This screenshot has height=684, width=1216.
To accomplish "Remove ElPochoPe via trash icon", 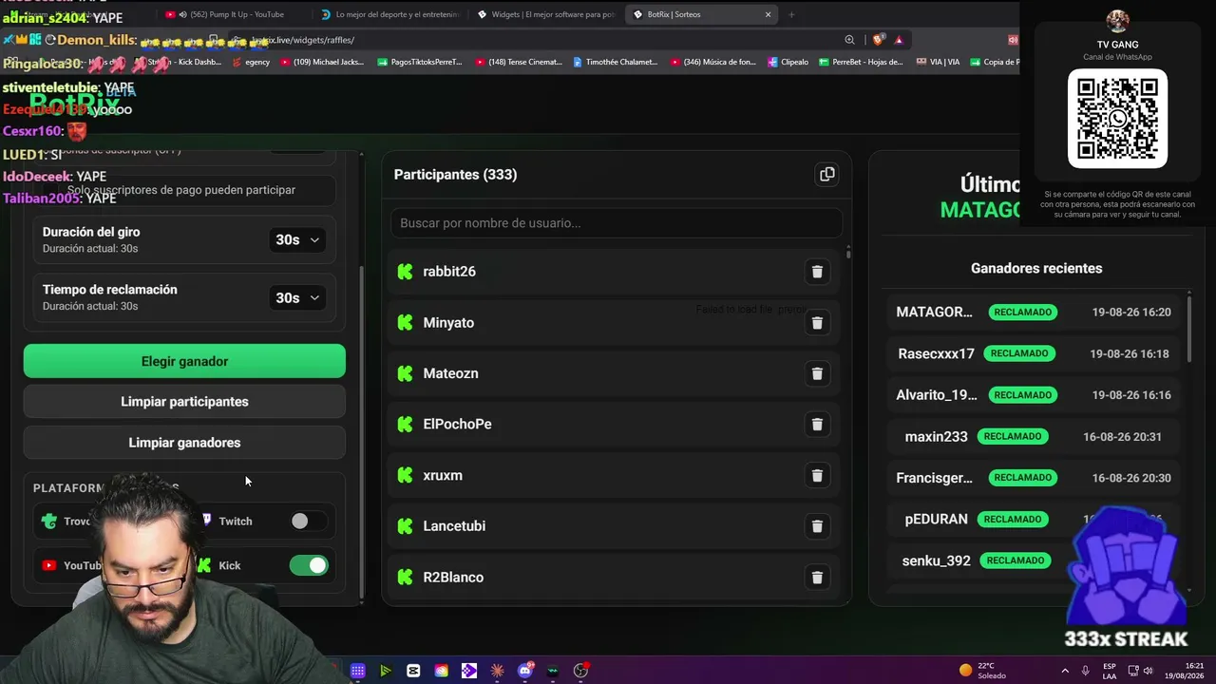I will [817, 424].
